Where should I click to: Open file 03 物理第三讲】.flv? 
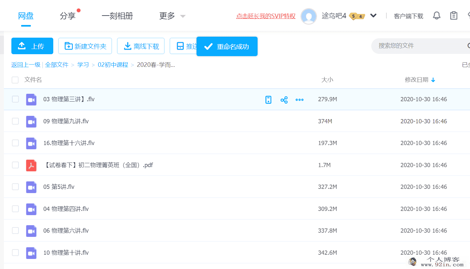69,99
